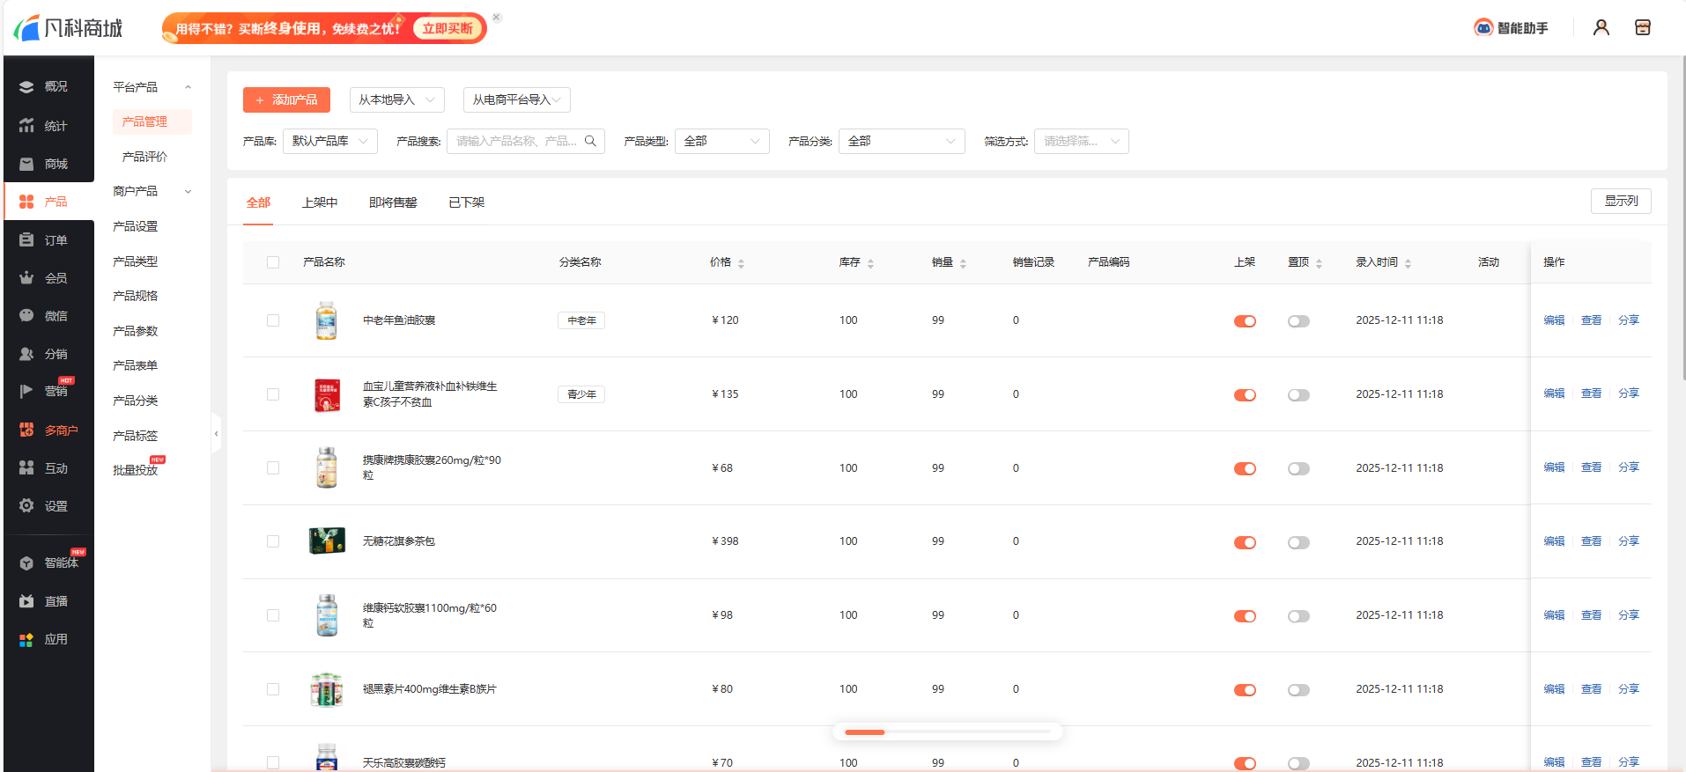Click 编辑 link for 维康钙软胶囊 product

[1553, 615]
